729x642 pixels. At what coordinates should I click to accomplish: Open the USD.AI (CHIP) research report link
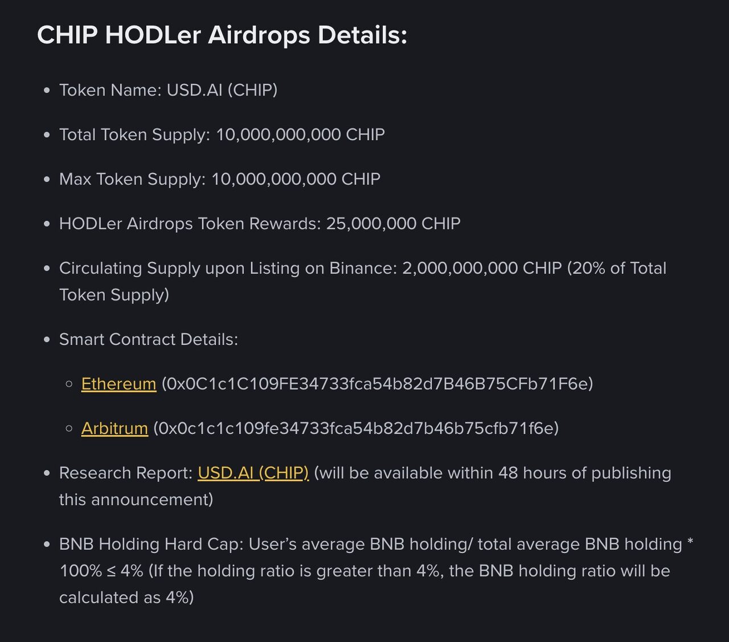pyautogui.click(x=253, y=473)
